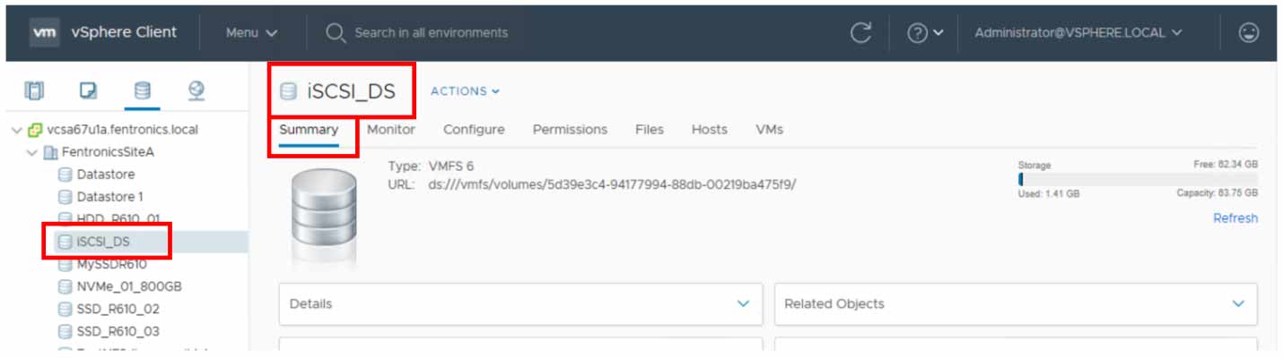Click the refresh icon in top bar
This screenshot has height=358, width=1283.
tap(860, 33)
